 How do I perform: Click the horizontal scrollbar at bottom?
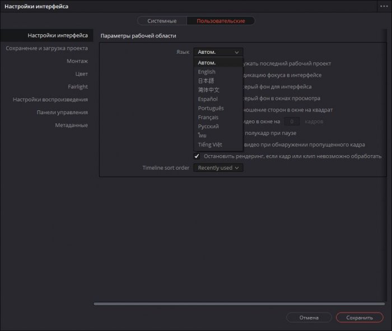point(238,304)
